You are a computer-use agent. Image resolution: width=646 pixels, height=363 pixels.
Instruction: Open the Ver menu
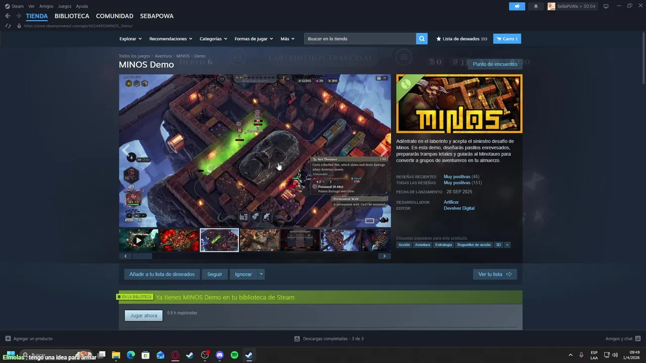tap(31, 6)
